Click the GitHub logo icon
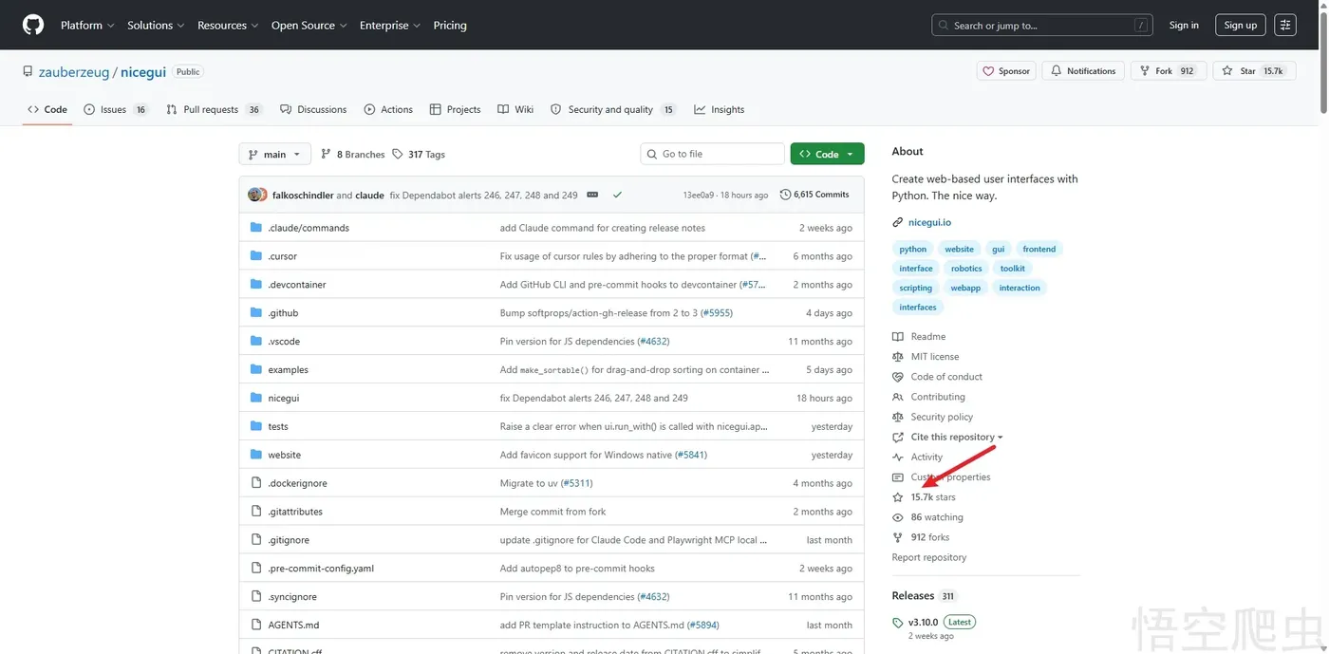Screen dimensions: 1329x654 [33, 25]
